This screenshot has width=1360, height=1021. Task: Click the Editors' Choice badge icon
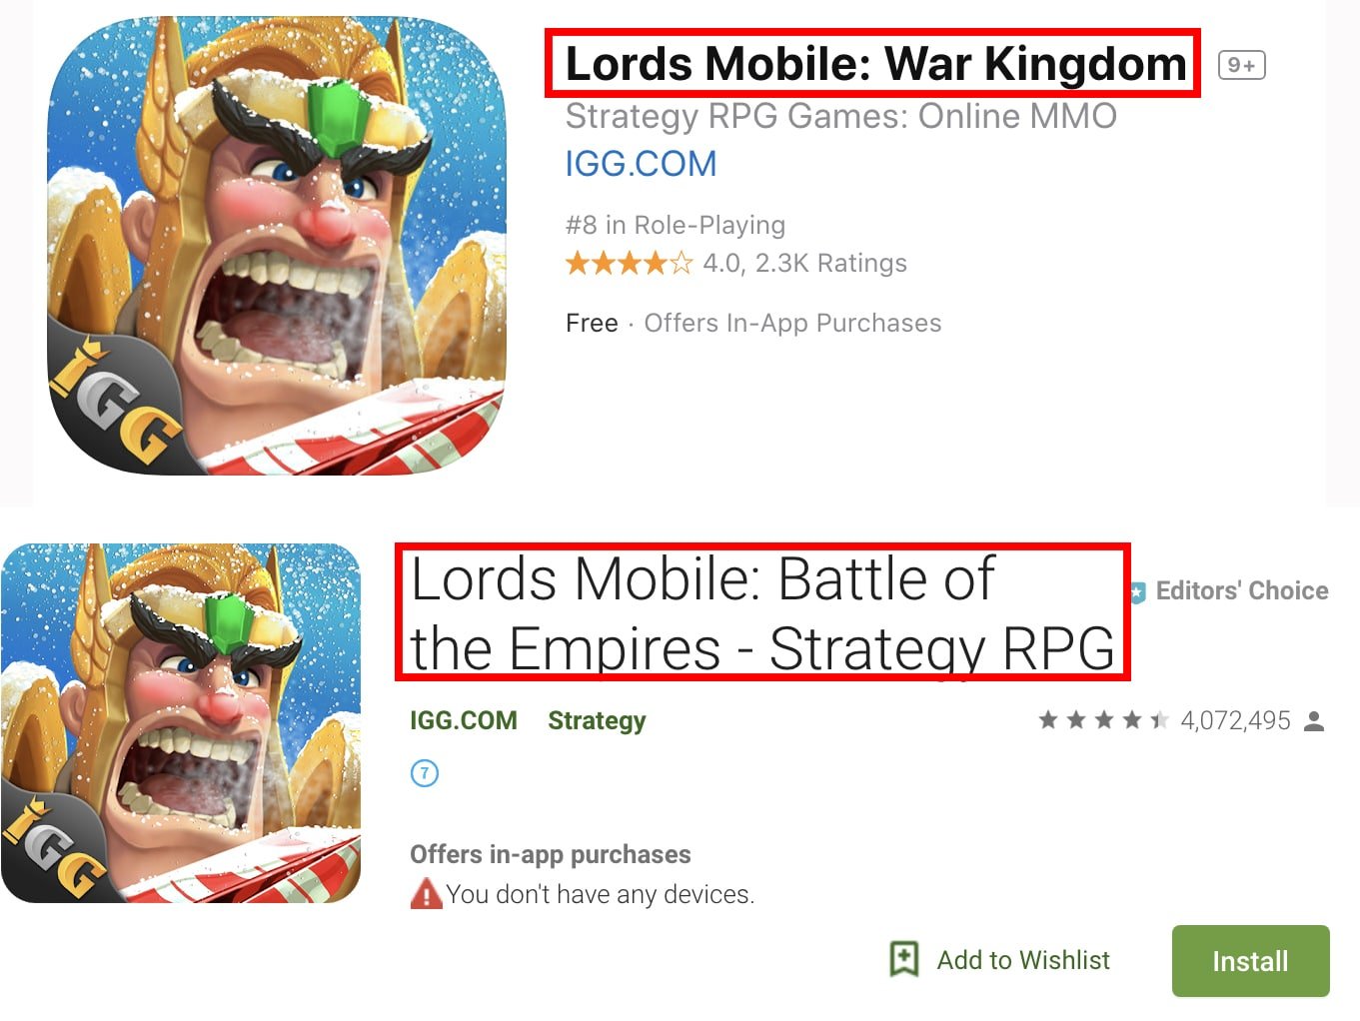click(x=1137, y=592)
